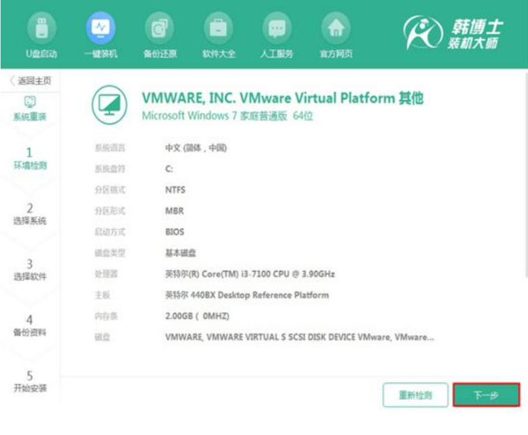
Task: Select step 3 选择软件
Action: [x=29, y=269]
